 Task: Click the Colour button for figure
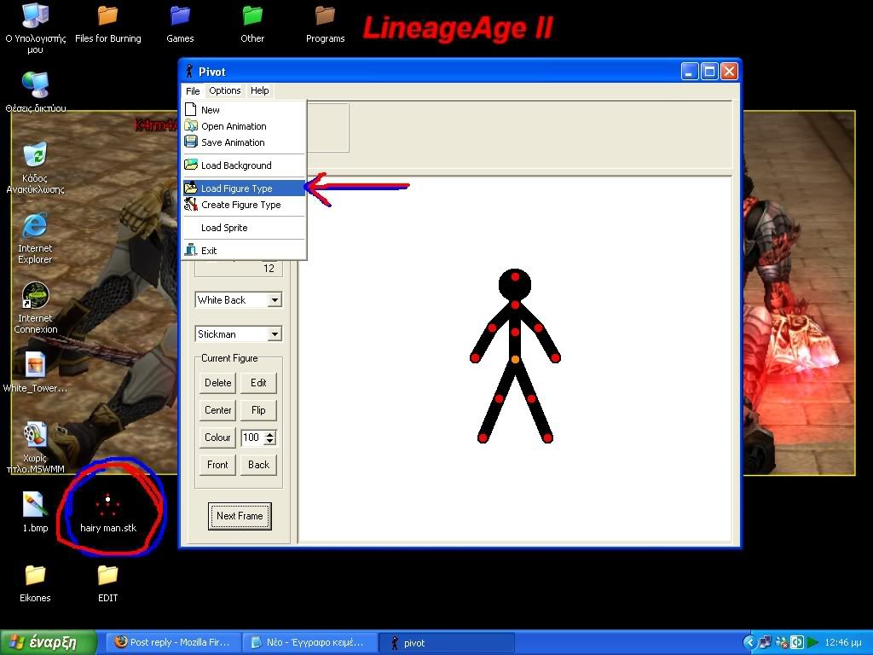pos(217,438)
